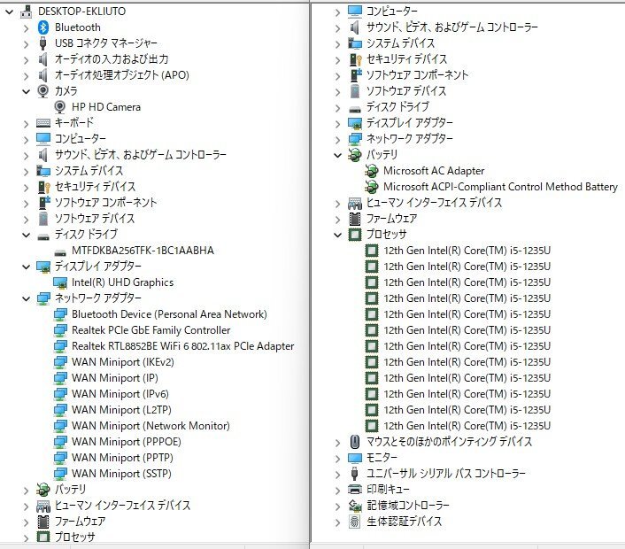This screenshot has width=625, height=549.
Task: Select システム デバイス in the right pane
Action: 400,43
